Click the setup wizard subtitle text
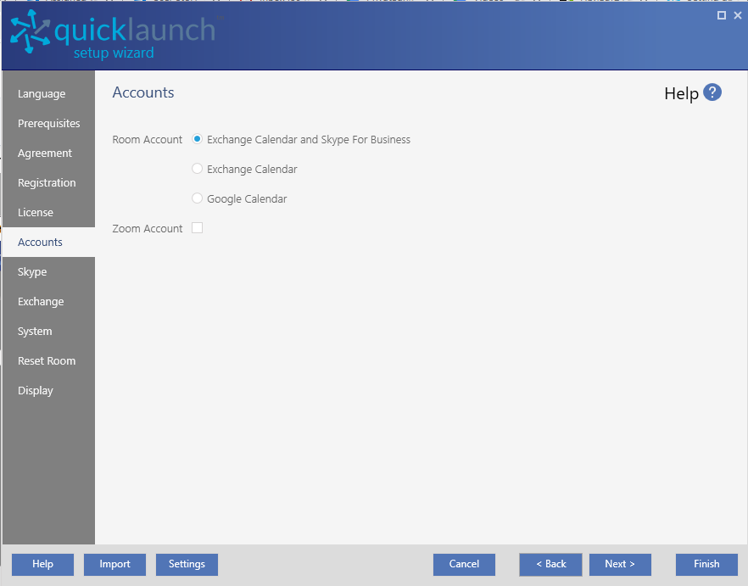 [114, 53]
